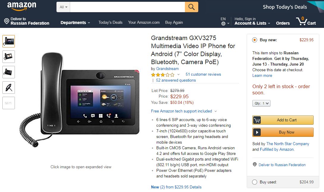Open the Qty quantity dropdown
Screen dimensions: 324x192
pyautogui.click(x=261, y=103)
